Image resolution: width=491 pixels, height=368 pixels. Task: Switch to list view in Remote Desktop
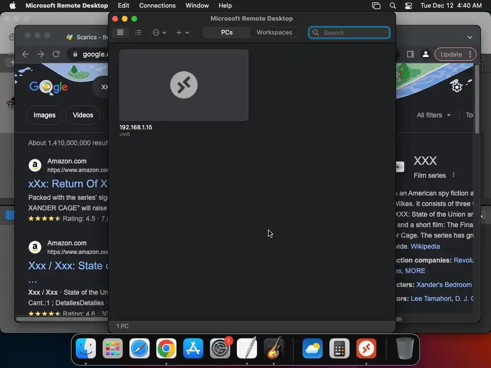click(138, 32)
